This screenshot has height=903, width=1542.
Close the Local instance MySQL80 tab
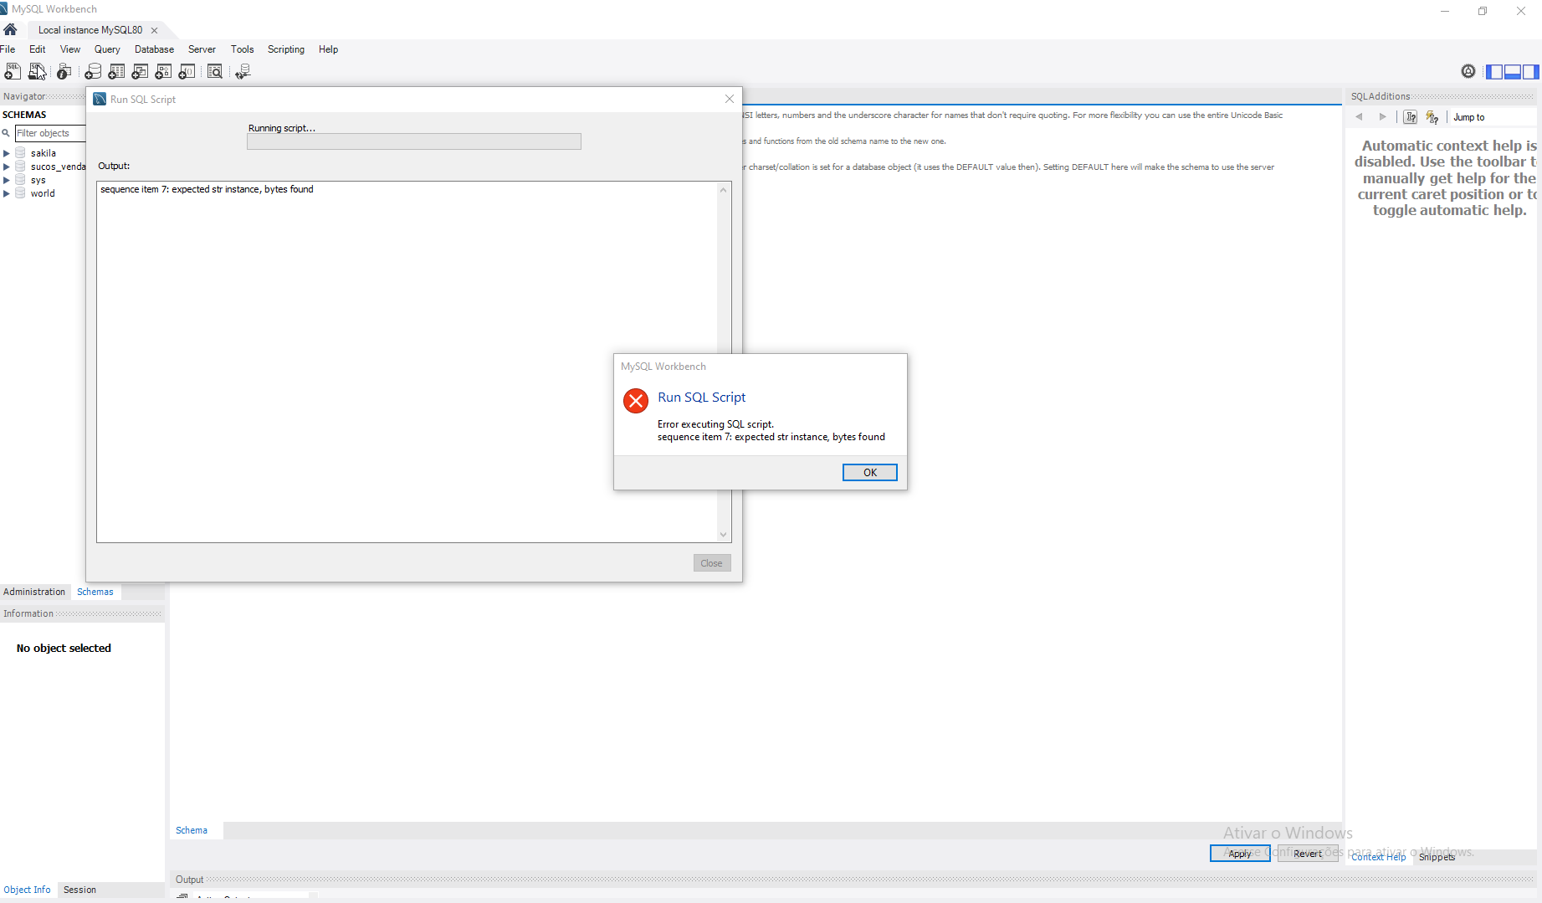(x=154, y=30)
